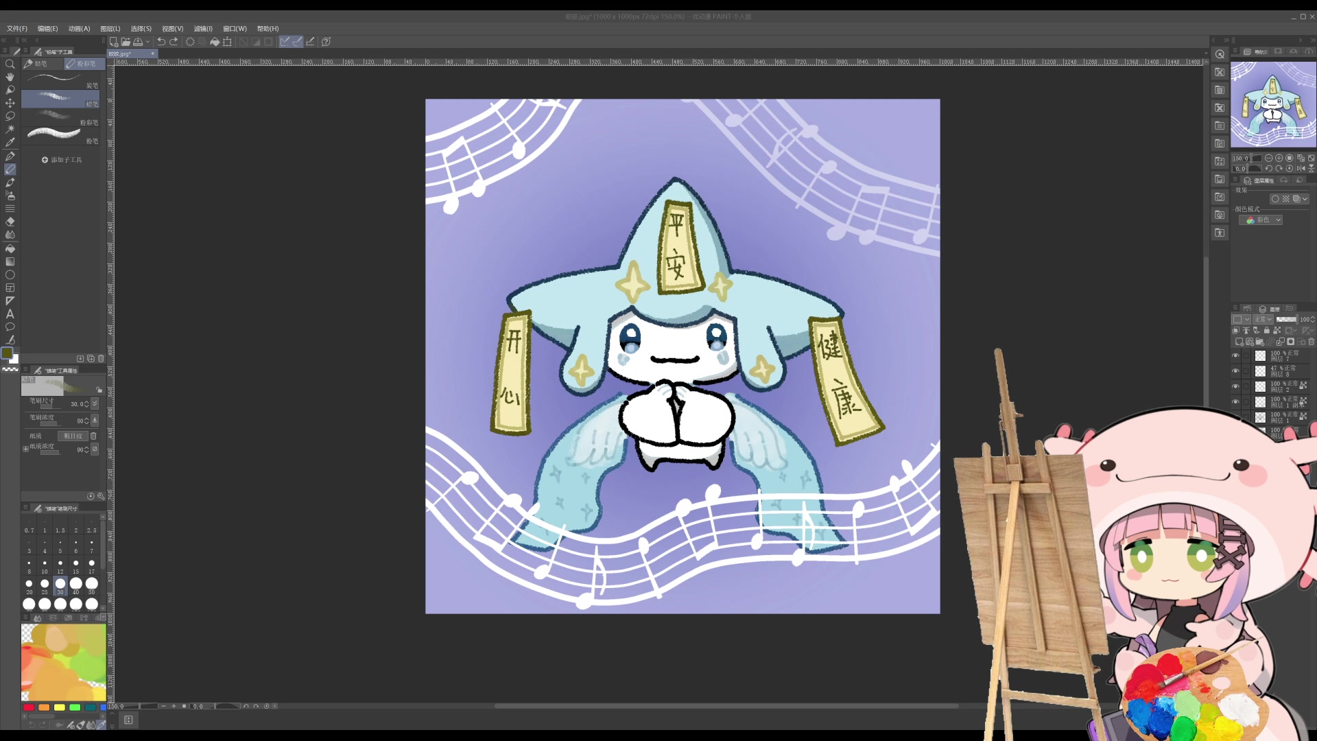
Task: Click the toolbar Fill icon
Action: click(x=215, y=42)
